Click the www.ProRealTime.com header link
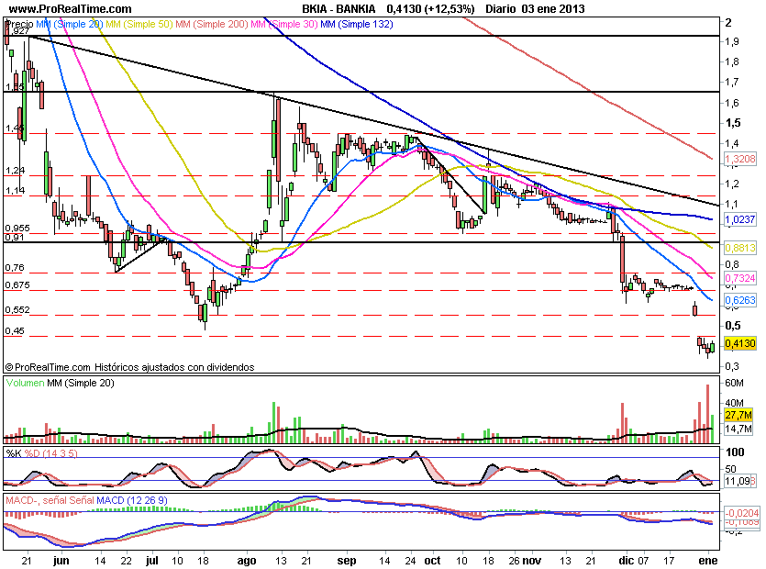Viewport: 766px width, 569px height. point(71,9)
